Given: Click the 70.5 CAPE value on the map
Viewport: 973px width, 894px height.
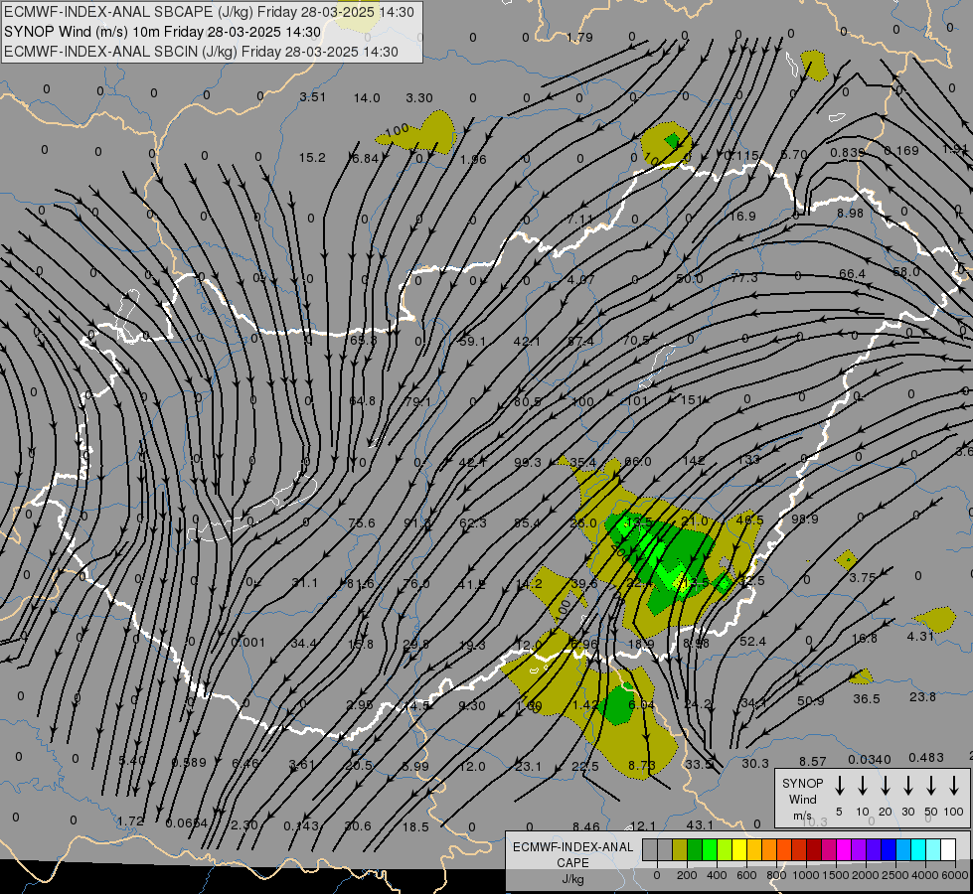Looking at the screenshot, I should click(636, 340).
